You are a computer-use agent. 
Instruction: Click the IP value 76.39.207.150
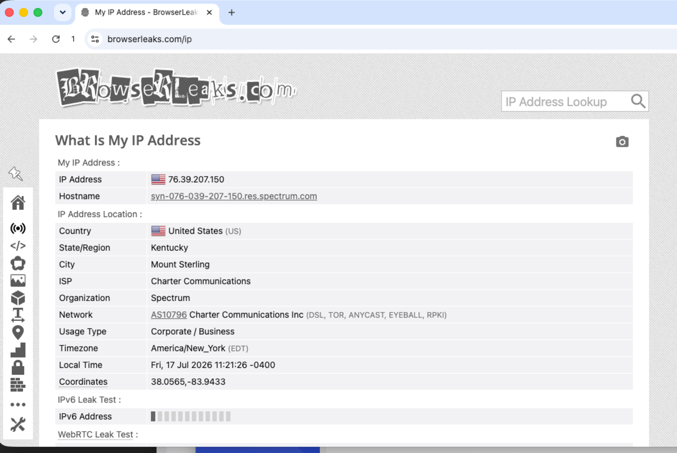[x=196, y=179]
